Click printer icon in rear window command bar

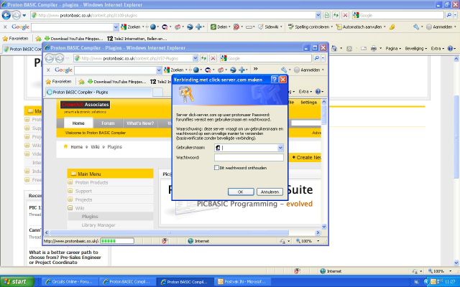[x=374, y=49]
